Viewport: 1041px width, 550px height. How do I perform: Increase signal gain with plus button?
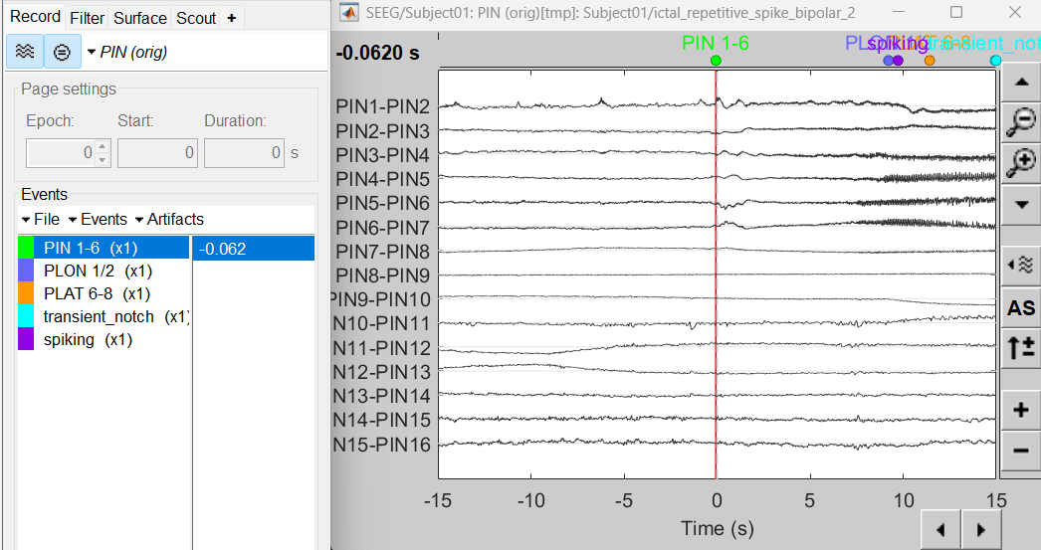[1021, 410]
